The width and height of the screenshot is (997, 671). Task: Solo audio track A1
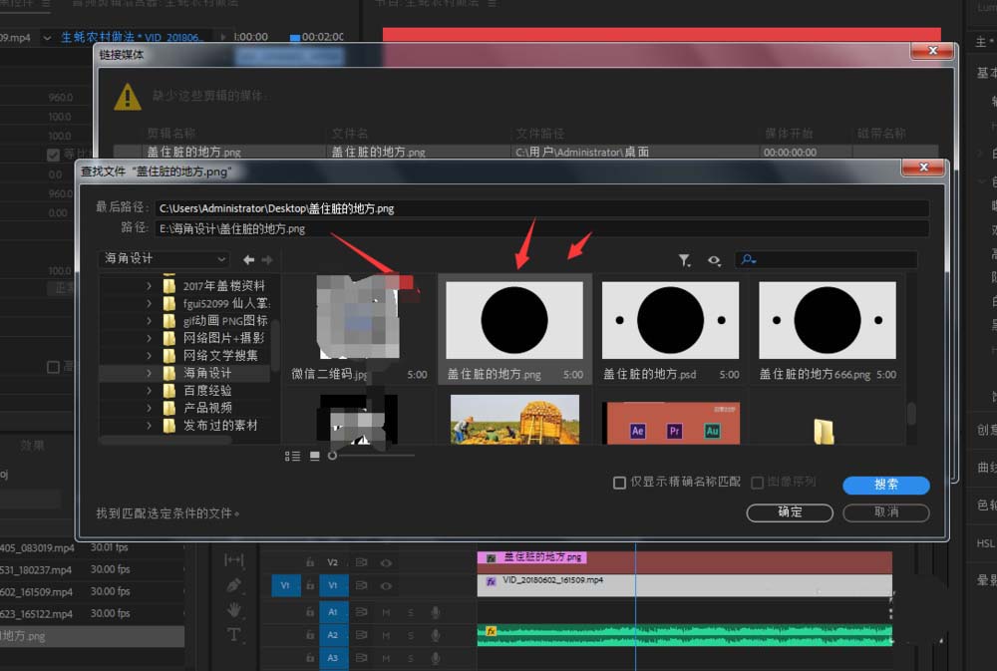point(411,612)
